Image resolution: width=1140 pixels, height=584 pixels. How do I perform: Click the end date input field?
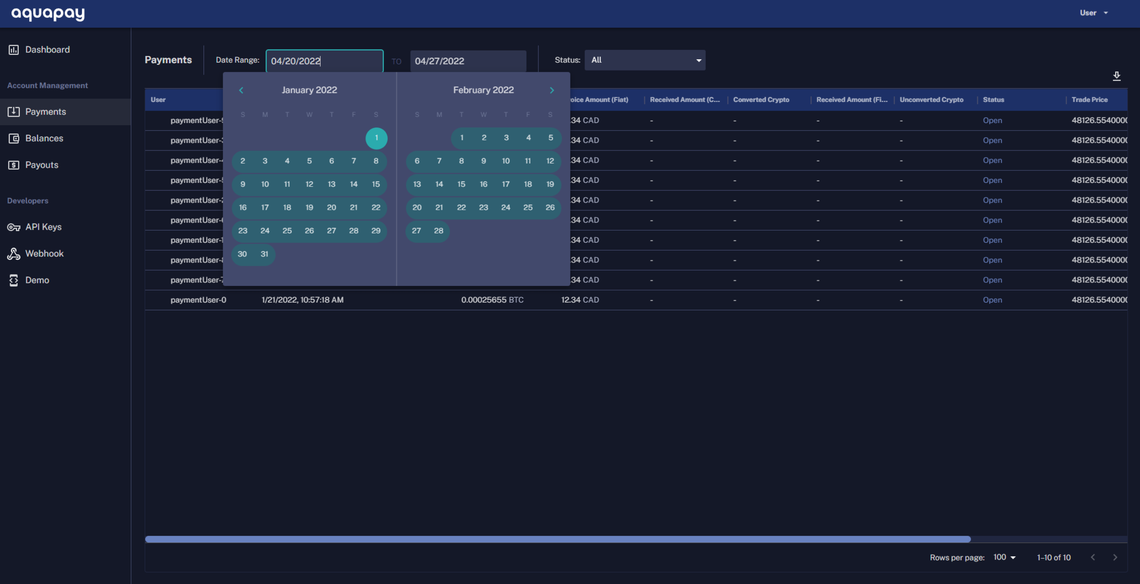click(x=468, y=61)
